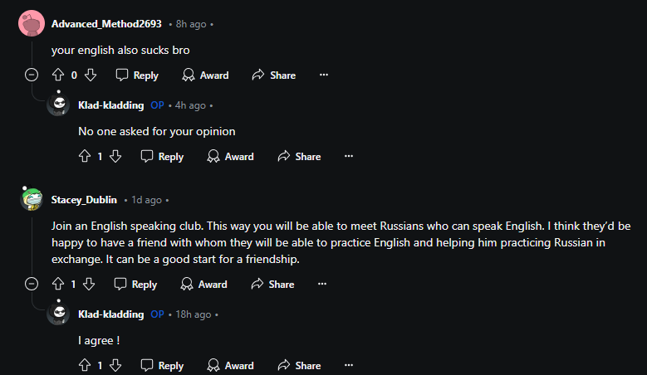
Task: Downvote Stacey_Dublin's comment
Action: pyautogui.click(x=89, y=285)
